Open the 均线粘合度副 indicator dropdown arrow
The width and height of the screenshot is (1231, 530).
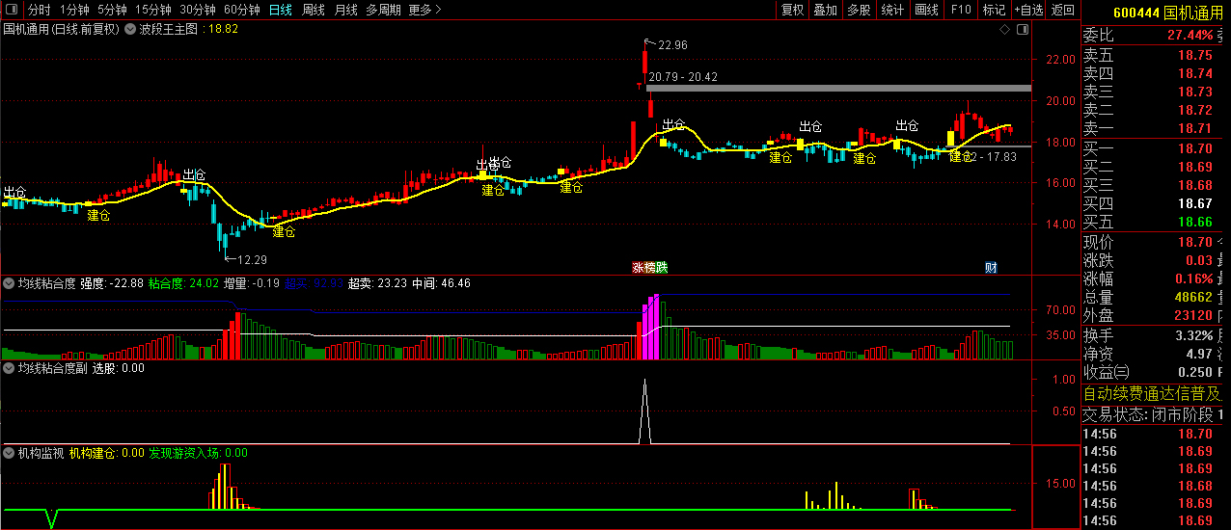tap(10, 367)
